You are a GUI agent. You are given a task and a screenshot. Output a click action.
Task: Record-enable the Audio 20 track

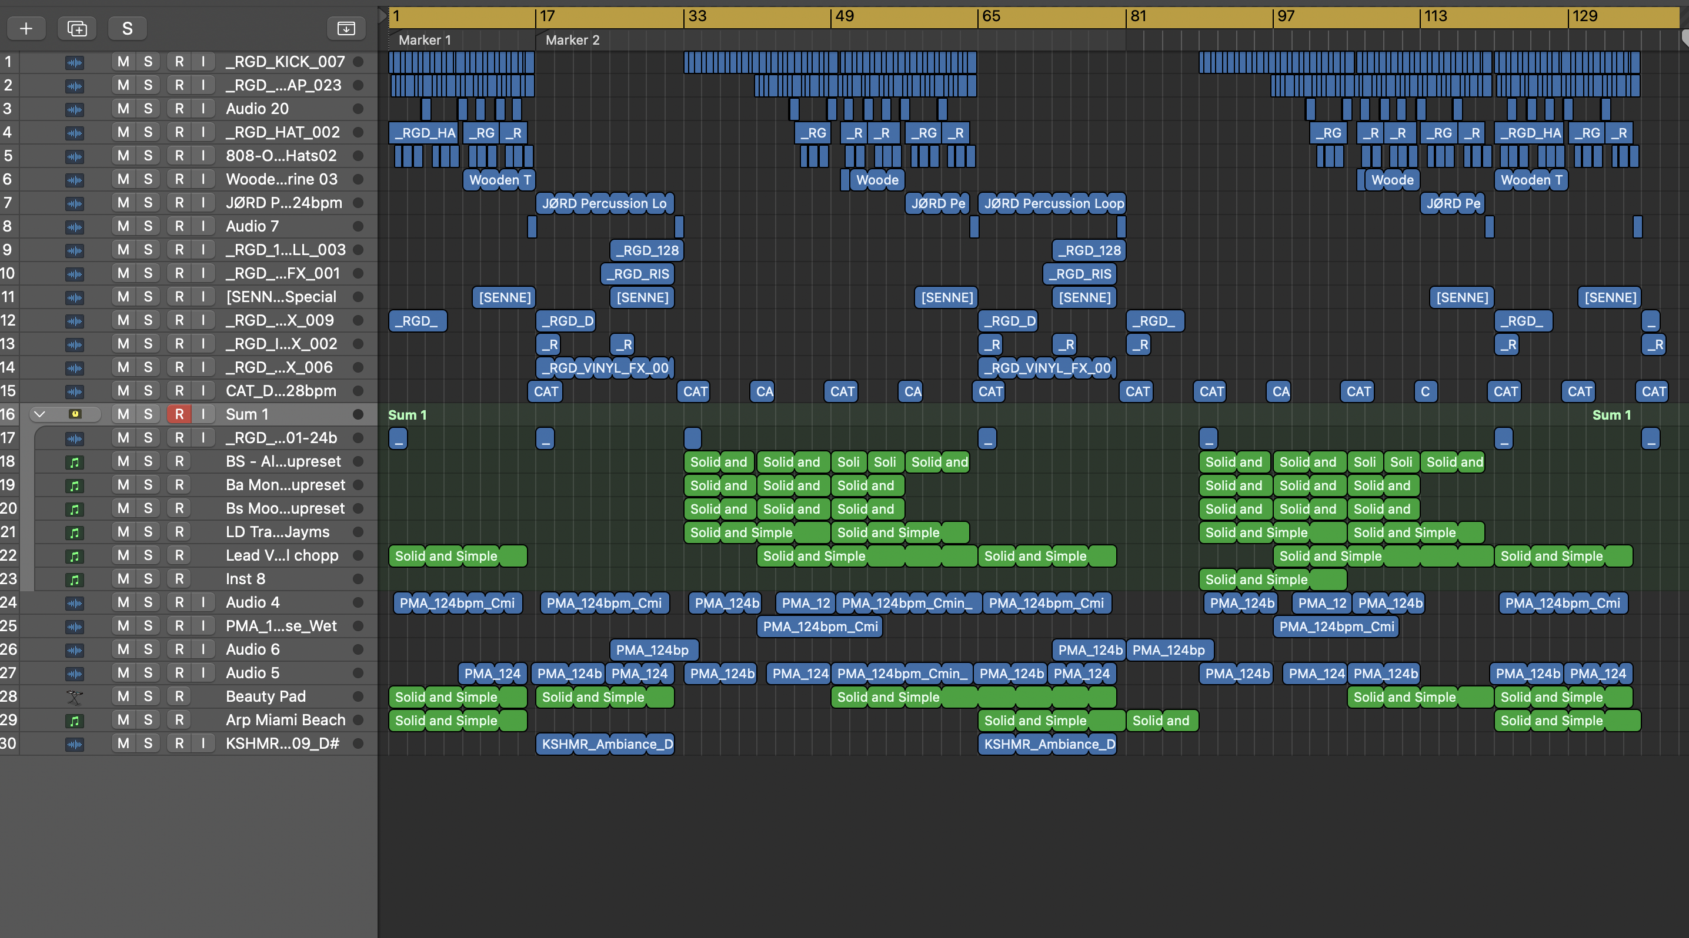tap(179, 109)
